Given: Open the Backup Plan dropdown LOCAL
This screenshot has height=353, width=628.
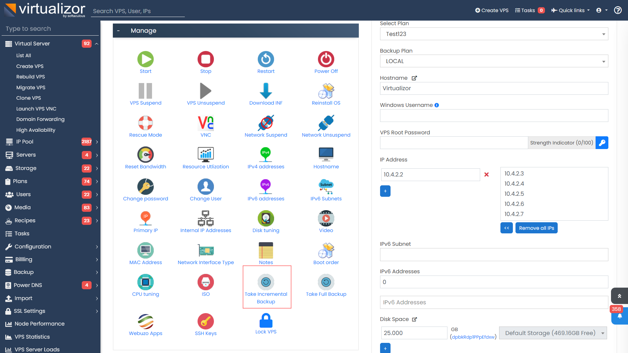Looking at the screenshot, I should (x=494, y=61).
